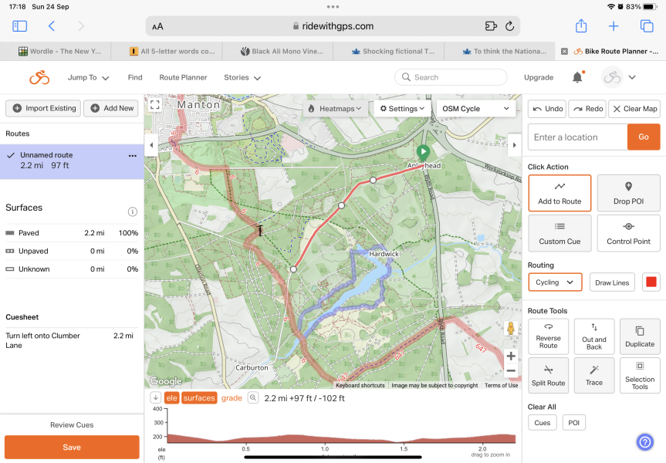
Task: Zoom out on the map
Action: point(511,371)
